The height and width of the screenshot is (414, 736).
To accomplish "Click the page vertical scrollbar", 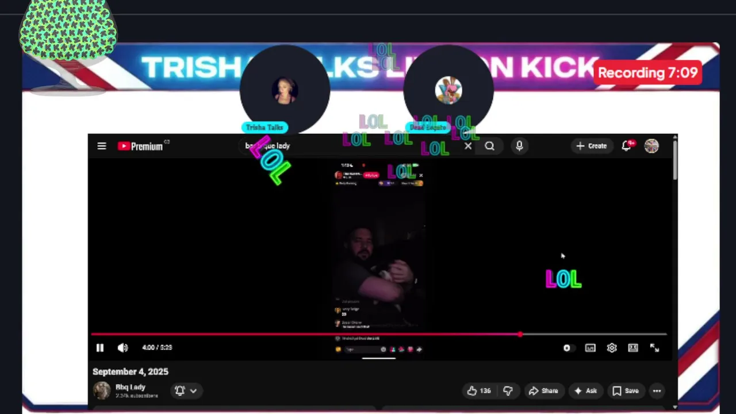I will click(x=675, y=273).
